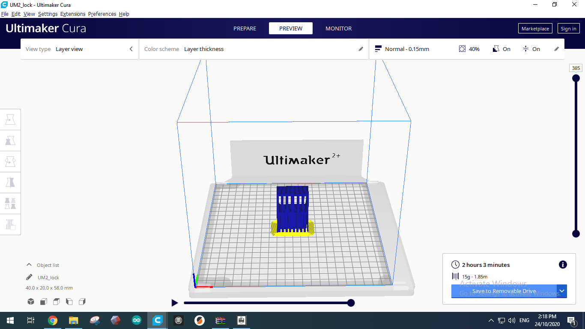Open the Extensions menu

click(73, 14)
